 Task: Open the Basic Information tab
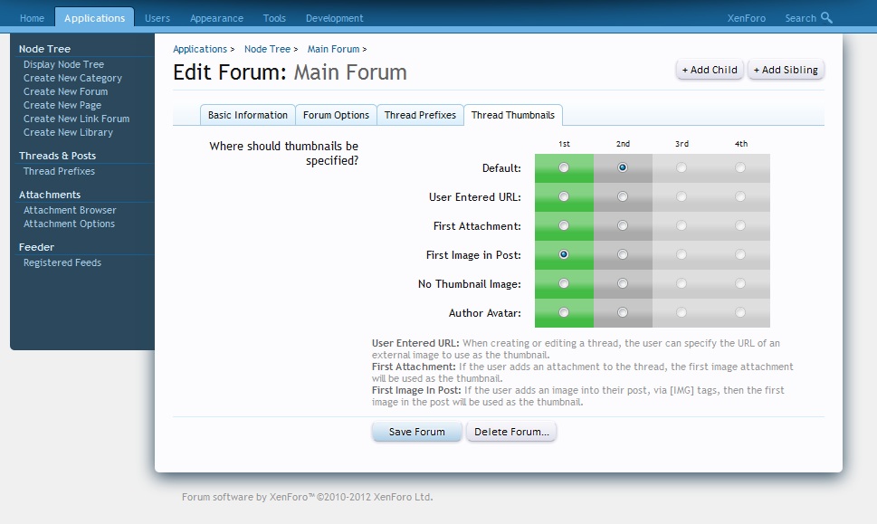[248, 115]
